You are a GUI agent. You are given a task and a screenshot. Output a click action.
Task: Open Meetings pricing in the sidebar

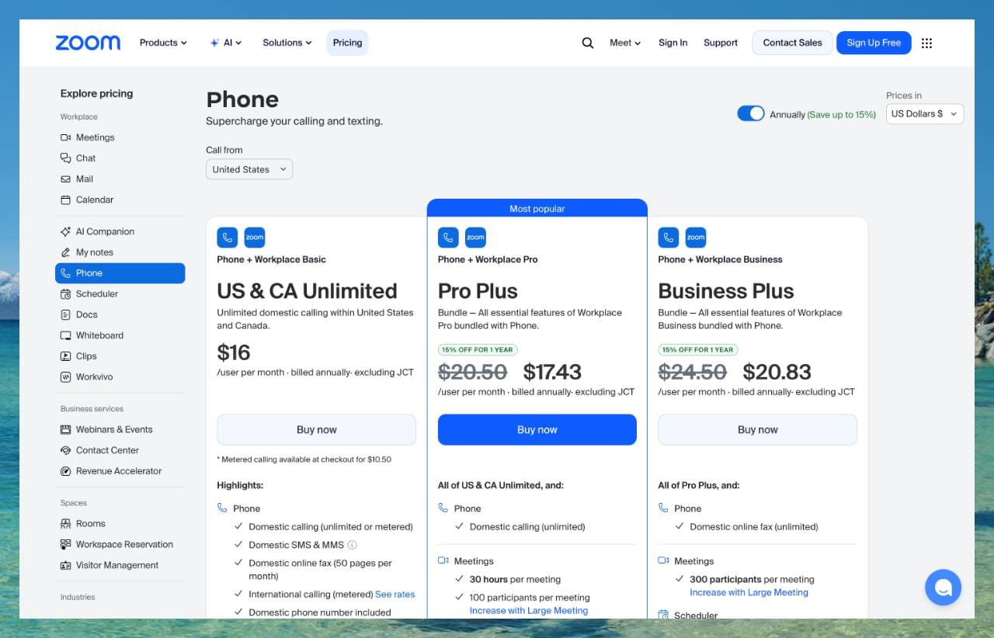95,137
